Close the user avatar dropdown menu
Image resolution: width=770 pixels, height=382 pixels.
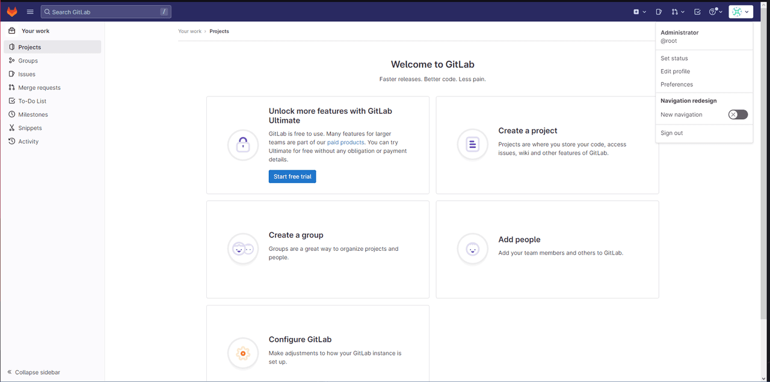click(x=740, y=11)
